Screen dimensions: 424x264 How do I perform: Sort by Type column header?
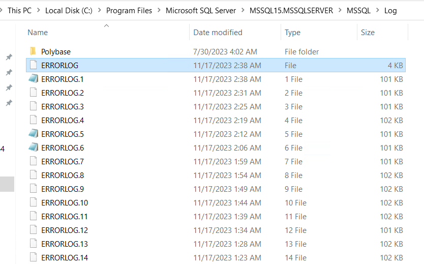[x=292, y=33]
